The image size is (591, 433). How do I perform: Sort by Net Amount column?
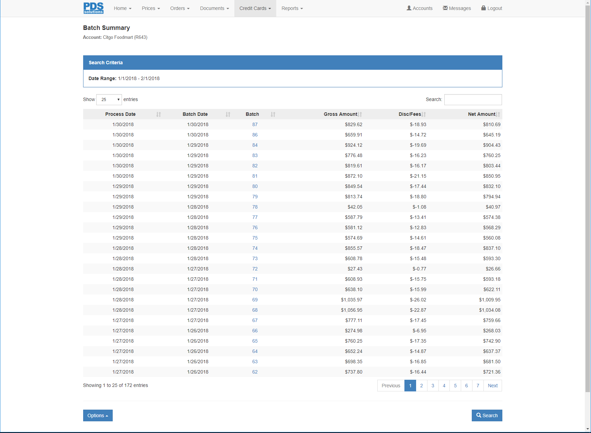point(482,114)
